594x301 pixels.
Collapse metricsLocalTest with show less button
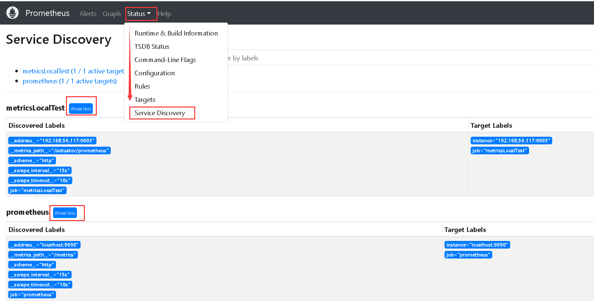[81, 109]
